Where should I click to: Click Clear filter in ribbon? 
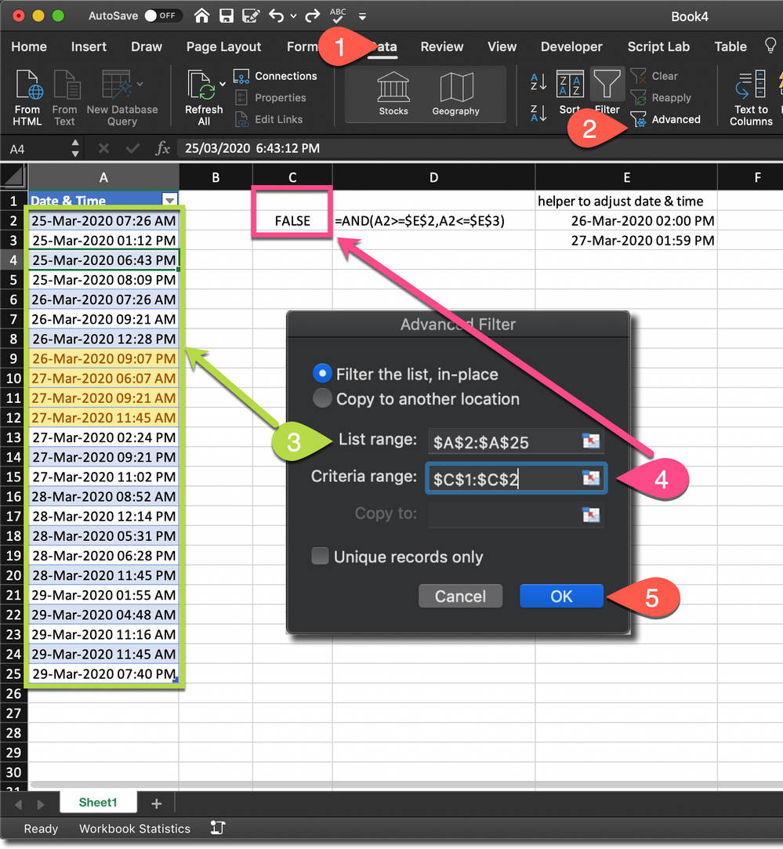pyautogui.click(x=654, y=76)
